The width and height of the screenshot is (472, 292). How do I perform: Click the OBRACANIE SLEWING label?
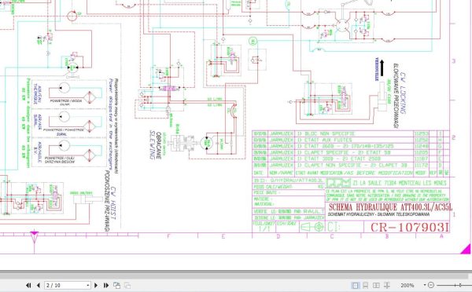pos(156,145)
